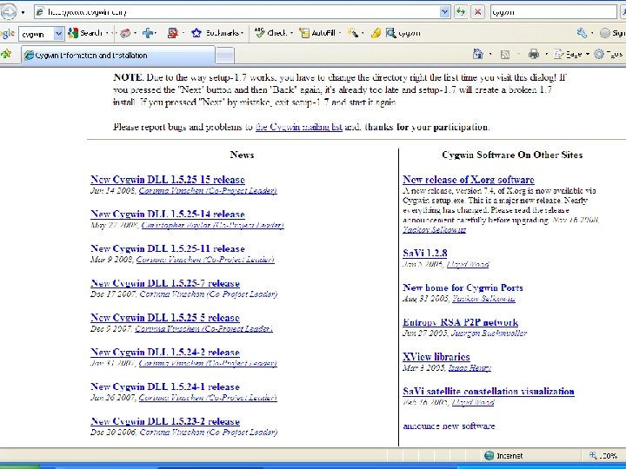626x469 pixels.
Task: Open New Cygwin DLL 1.5.25-5 release link
Action: [165, 318]
